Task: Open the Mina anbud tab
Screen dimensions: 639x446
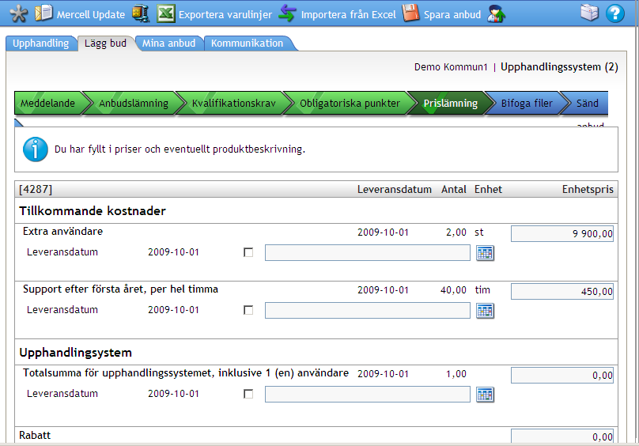Action: coord(168,43)
